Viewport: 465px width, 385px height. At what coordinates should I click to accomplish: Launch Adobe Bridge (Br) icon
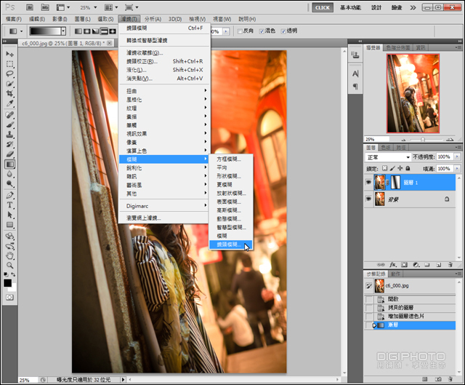30,7
